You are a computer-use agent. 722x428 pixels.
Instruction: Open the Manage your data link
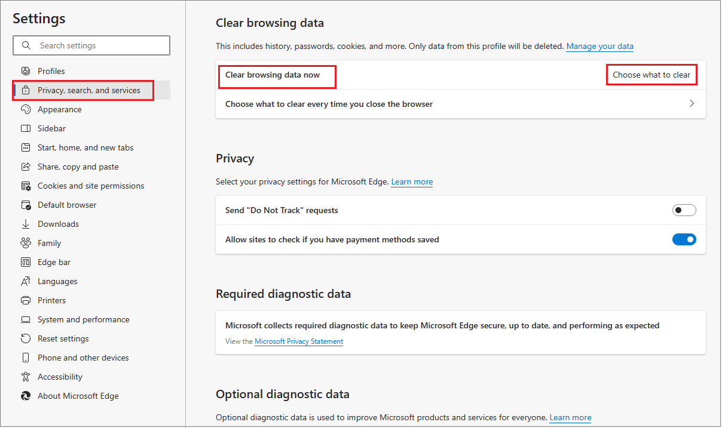pos(599,46)
